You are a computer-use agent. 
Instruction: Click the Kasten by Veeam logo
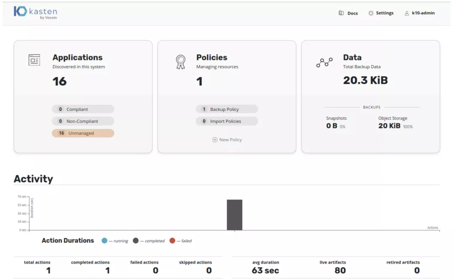point(36,13)
